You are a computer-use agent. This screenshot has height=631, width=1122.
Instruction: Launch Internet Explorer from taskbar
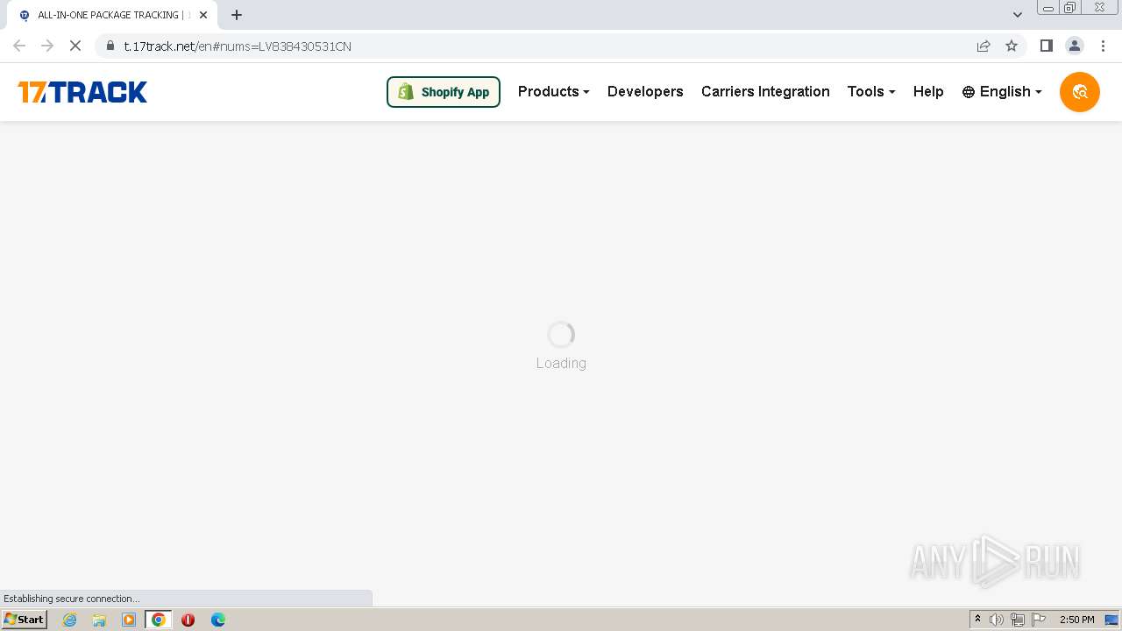(70, 620)
